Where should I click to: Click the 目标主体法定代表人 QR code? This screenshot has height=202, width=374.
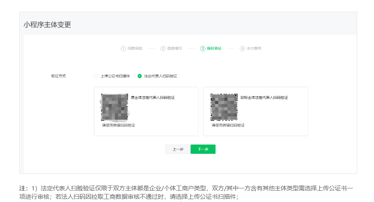[x=224, y=107]
